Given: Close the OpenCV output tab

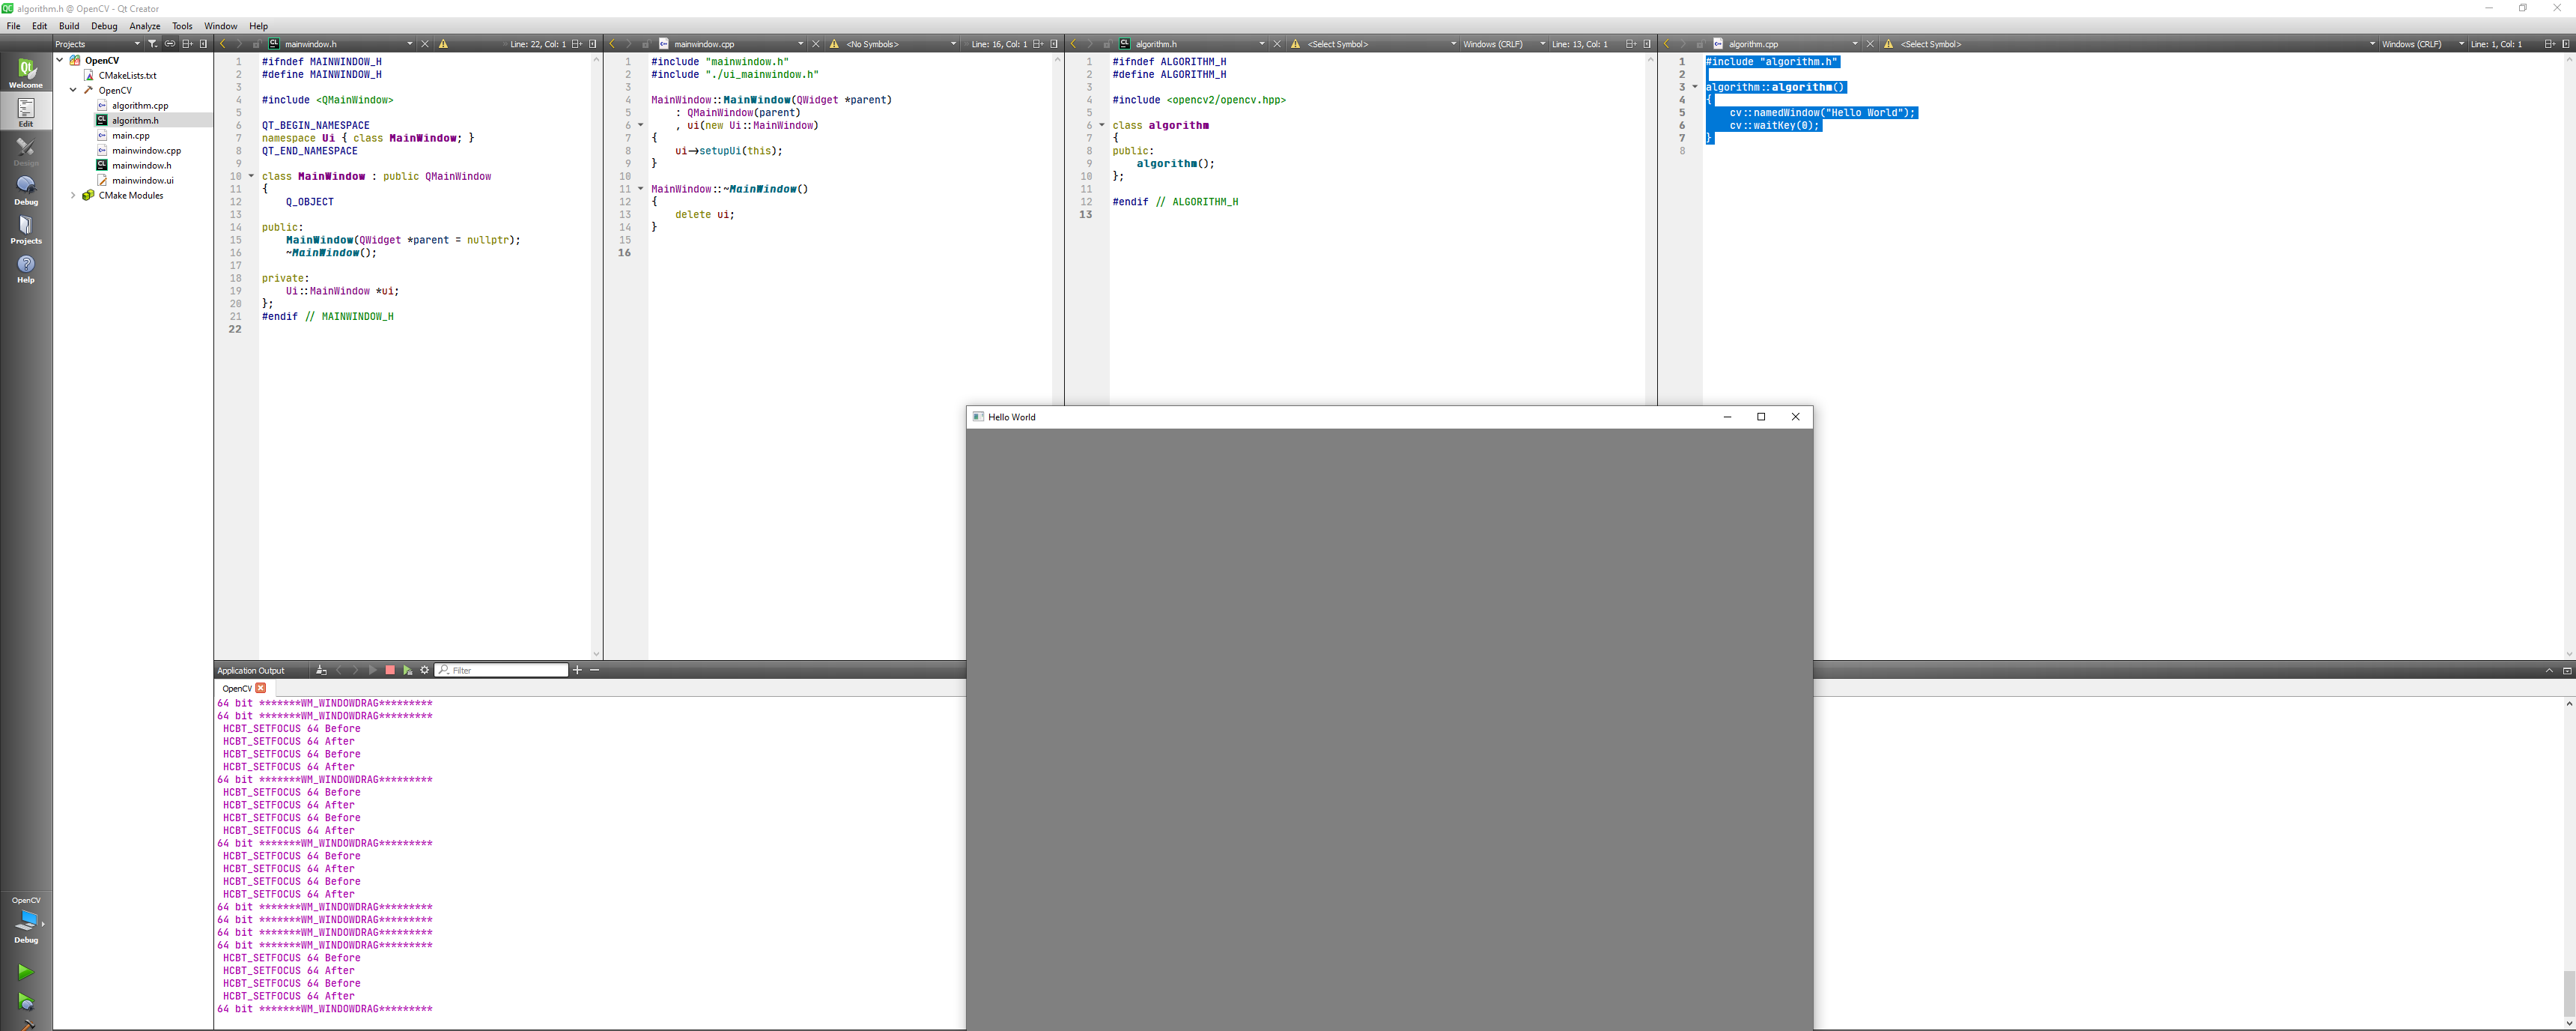Looking at the screenshot, I should click(261, 689).
